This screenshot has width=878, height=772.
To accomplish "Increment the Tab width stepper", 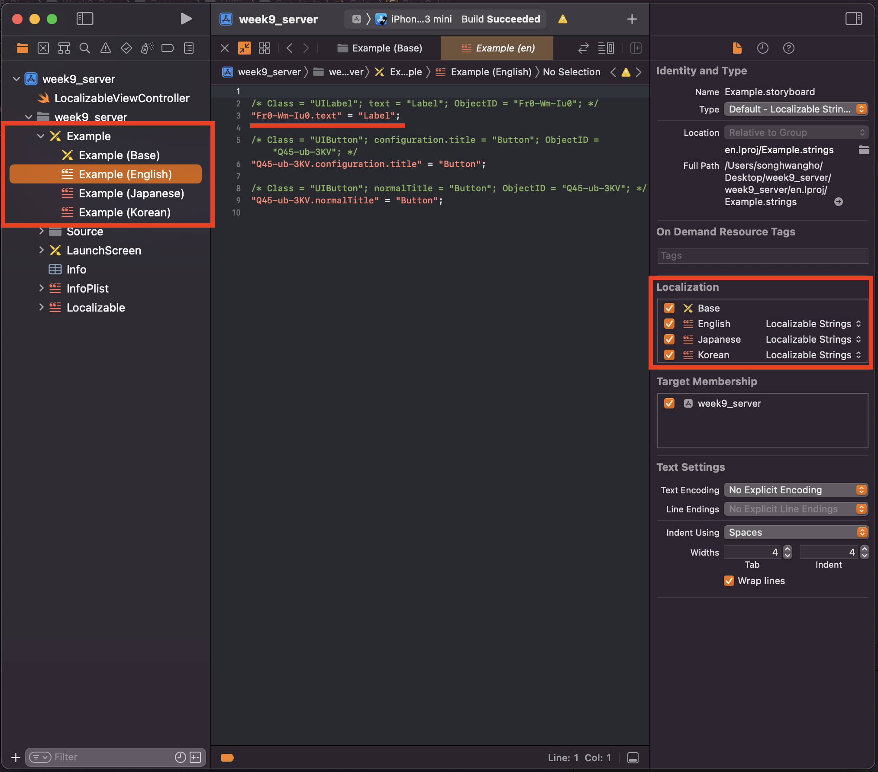I will point(788,549).
